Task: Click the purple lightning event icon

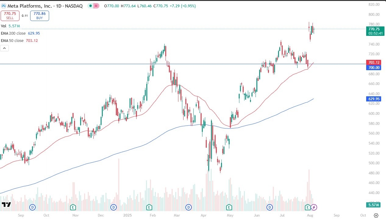Action: 314,207
